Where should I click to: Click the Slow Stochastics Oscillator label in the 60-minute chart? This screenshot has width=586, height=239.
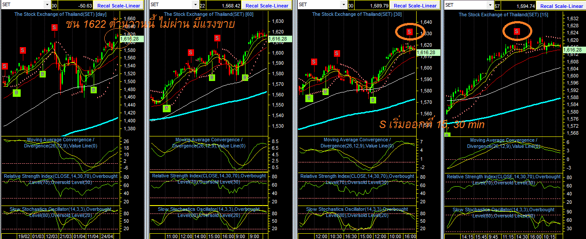[x=208, y=212]
